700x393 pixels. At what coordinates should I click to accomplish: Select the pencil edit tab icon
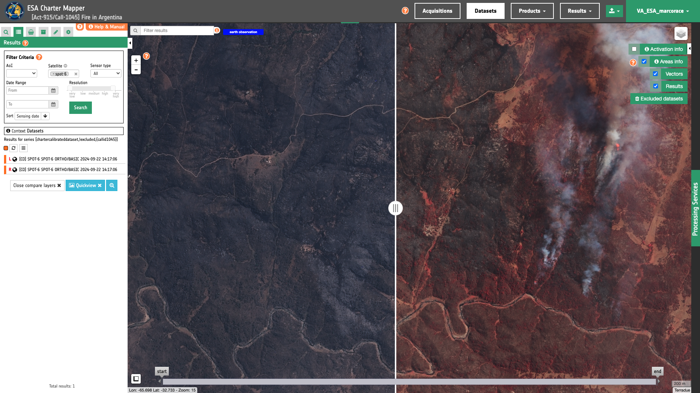[x=56, y=32]
